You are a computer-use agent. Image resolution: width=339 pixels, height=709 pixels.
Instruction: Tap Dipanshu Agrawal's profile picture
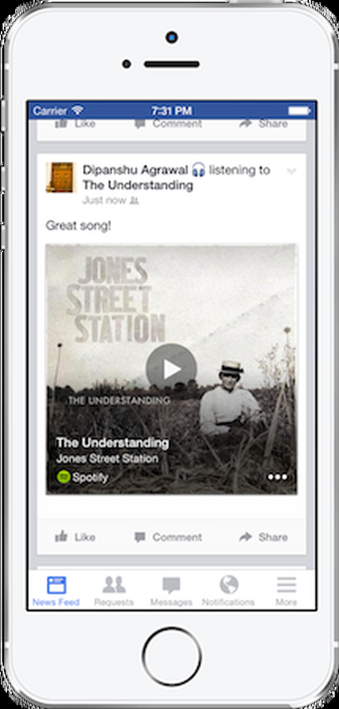tap(61, 177)
